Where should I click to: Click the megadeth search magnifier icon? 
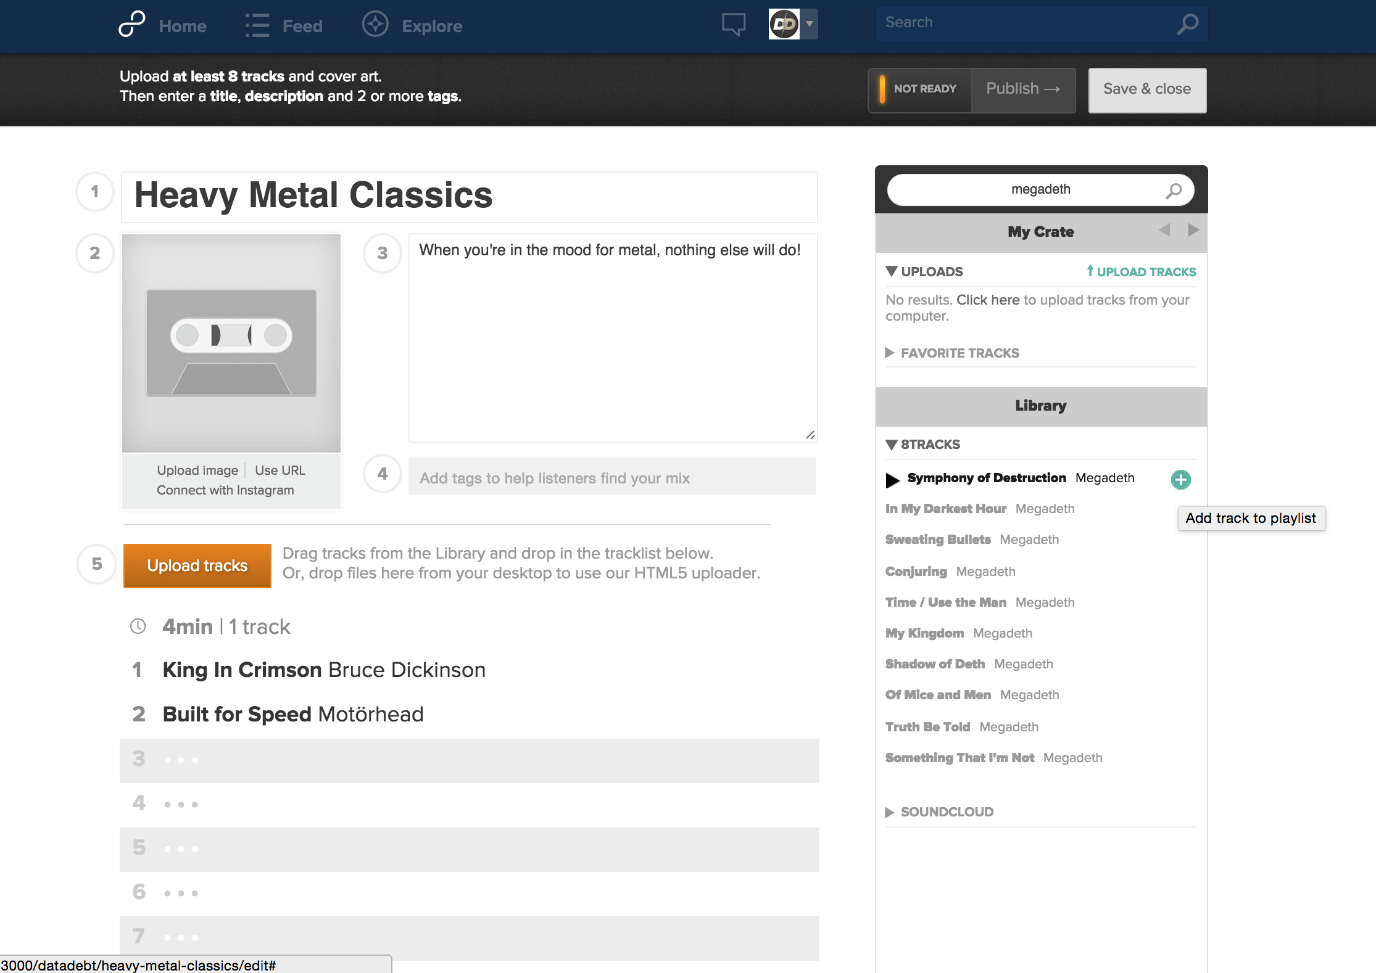pos(1173,191)
